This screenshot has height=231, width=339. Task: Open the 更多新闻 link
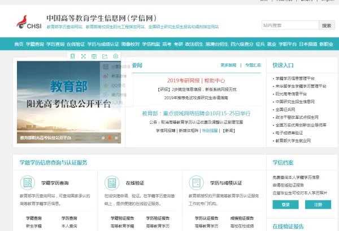(x=228, y=65)
